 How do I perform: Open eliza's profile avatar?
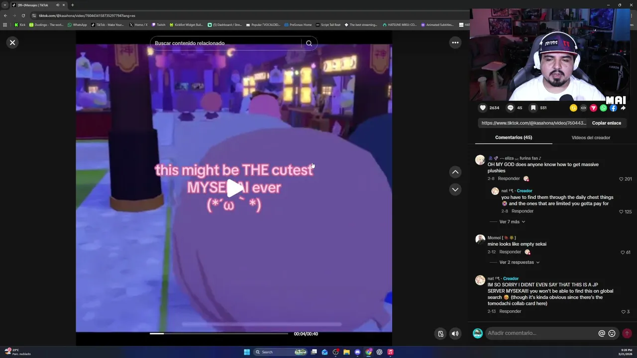pyautogui.click(x=480, y=160)
